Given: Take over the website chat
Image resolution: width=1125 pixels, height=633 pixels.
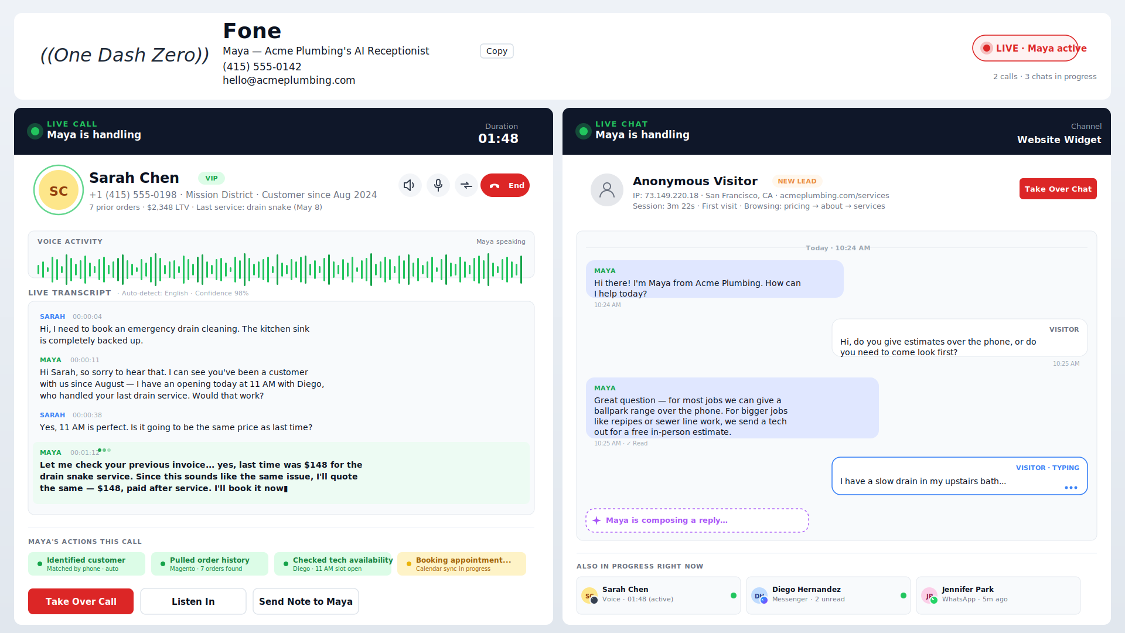Looking at the screenshot, I should [x=1058, y=189].
